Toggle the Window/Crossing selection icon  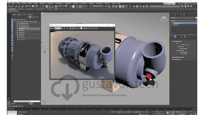coord(43,6)
